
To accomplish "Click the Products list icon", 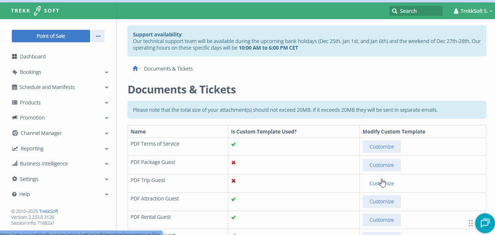I will 14,102.
